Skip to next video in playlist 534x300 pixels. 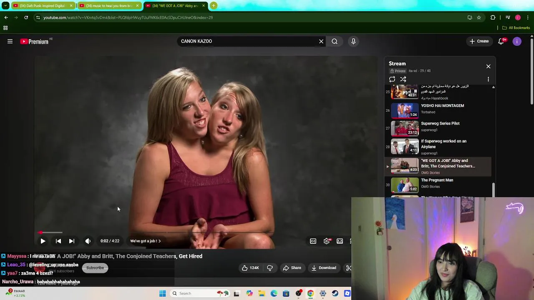click(x=72, y=241)
